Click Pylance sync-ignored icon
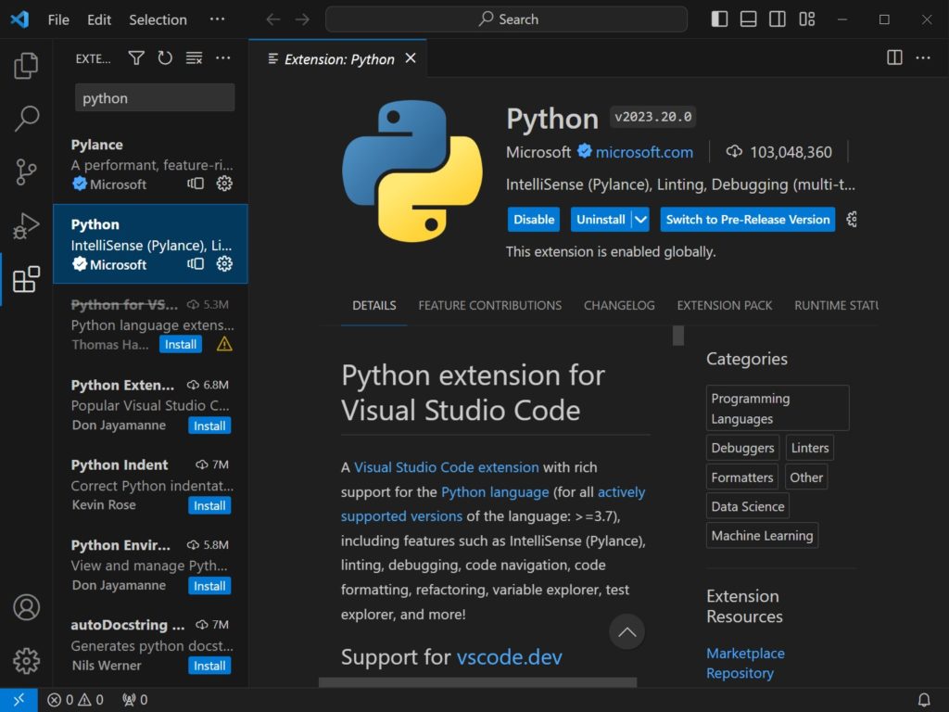 196,184
